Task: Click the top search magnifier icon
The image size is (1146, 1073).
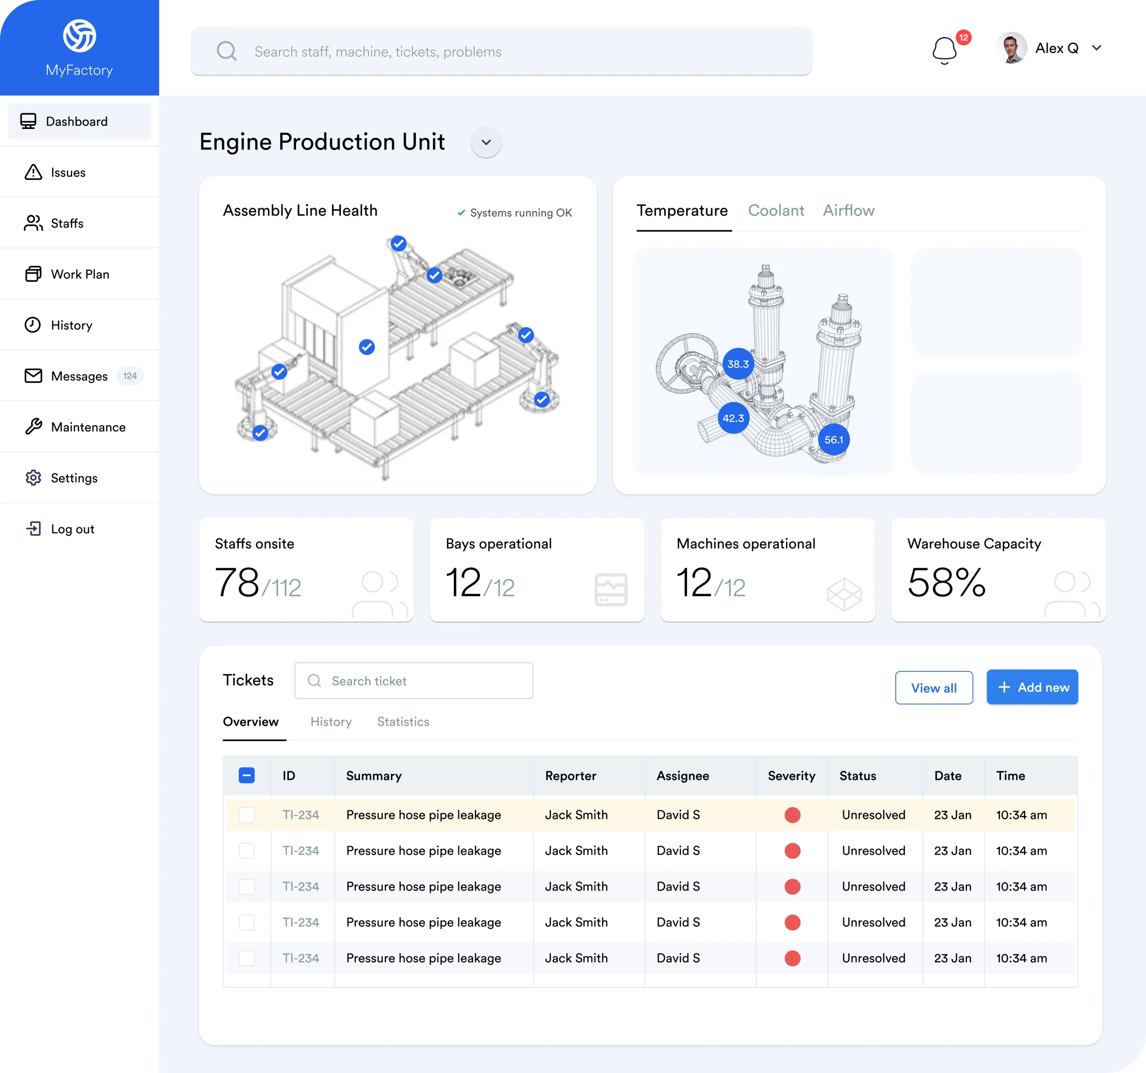Action: (226, 51)
